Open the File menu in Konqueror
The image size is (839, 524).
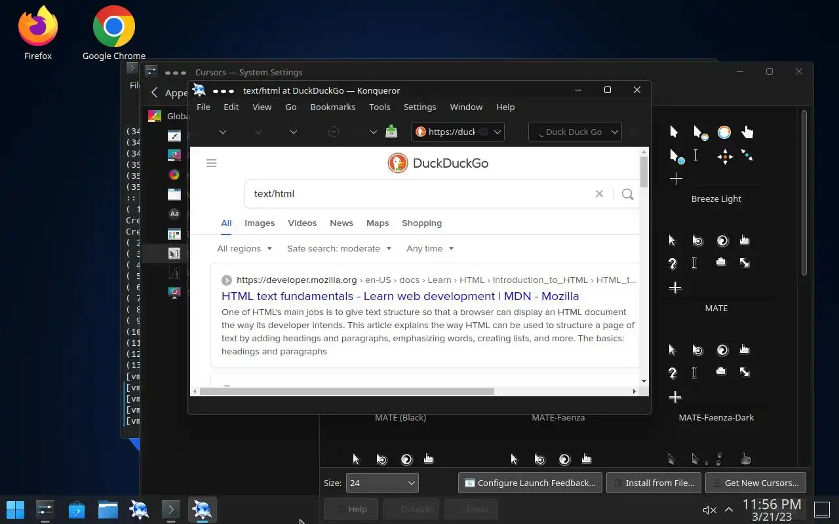coord(203,107)
